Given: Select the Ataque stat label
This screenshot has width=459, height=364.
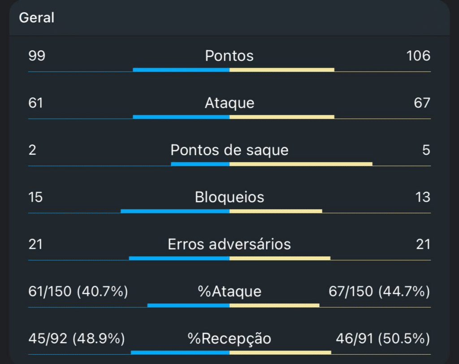Looking at the screenshot, I should [229, 103].
